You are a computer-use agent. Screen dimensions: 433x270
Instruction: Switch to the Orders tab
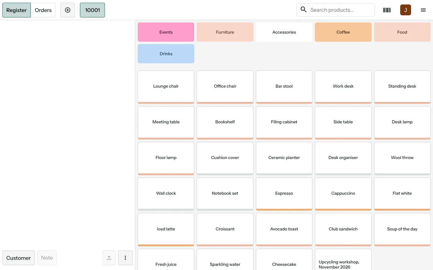[43, 10]
